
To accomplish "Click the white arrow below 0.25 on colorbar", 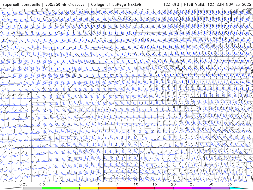I will coord(14,188).
